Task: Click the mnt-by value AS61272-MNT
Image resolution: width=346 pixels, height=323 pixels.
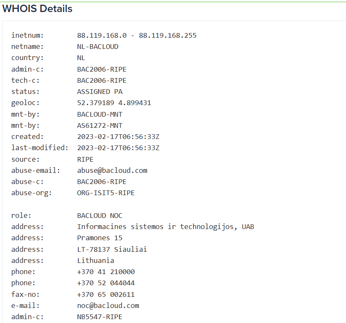Action: (x=99, y=125)
